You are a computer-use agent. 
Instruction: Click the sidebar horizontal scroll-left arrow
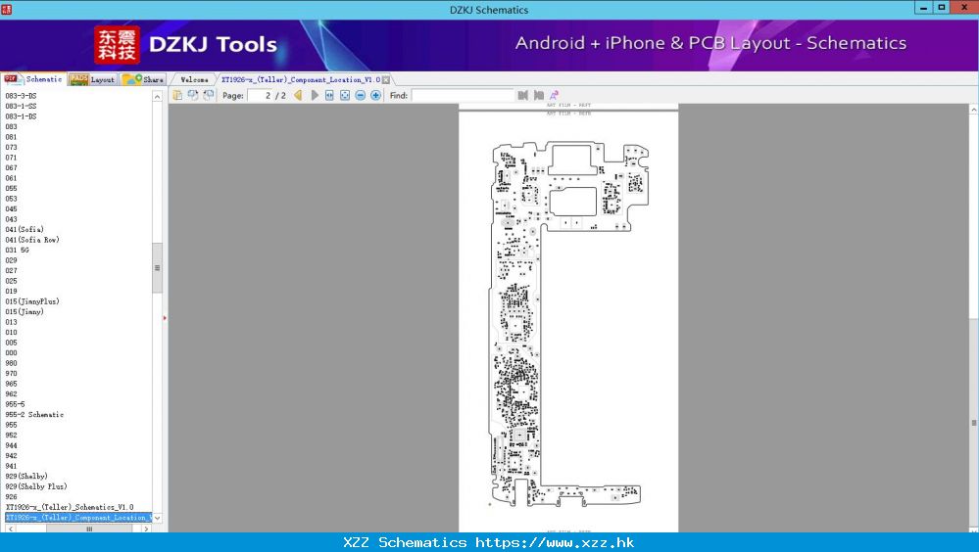[x=10, y=529]
